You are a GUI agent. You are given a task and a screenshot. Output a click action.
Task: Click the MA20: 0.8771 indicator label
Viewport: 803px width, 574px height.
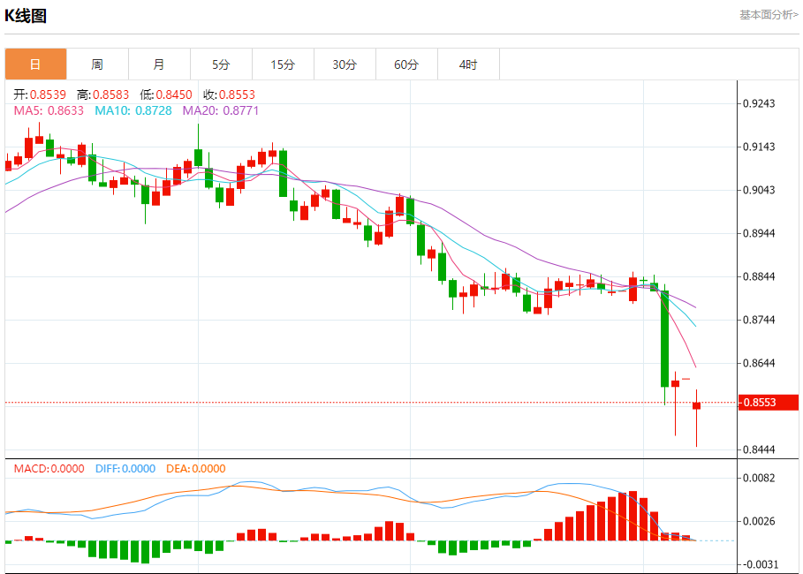click(221, 110)
